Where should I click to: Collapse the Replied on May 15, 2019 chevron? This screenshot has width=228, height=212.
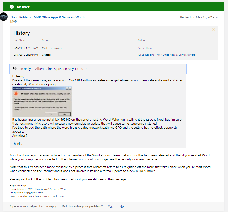(217, 17)
